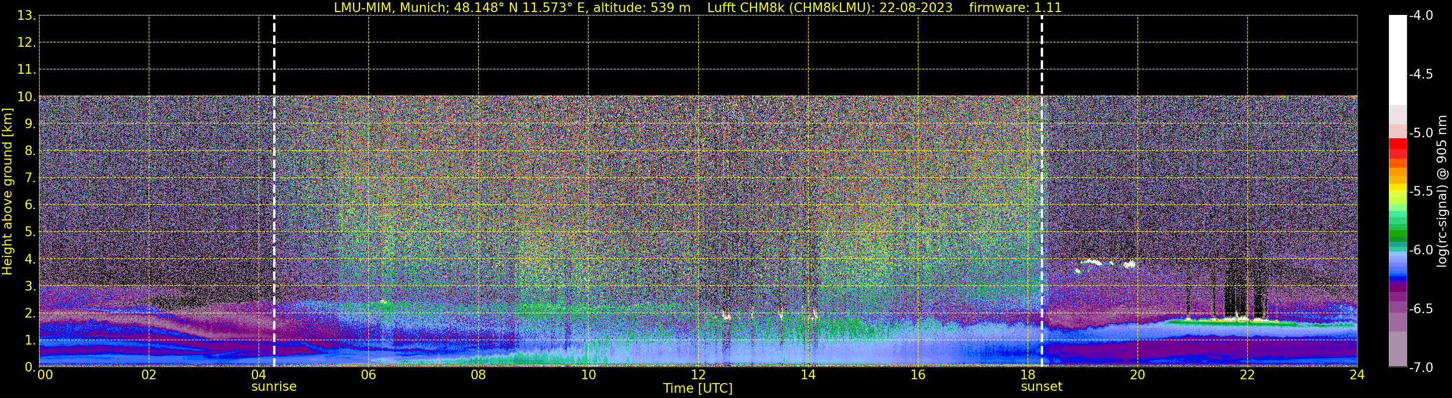
Task: Click the '13.' height axis tick label
Action: tap(26, 16)
